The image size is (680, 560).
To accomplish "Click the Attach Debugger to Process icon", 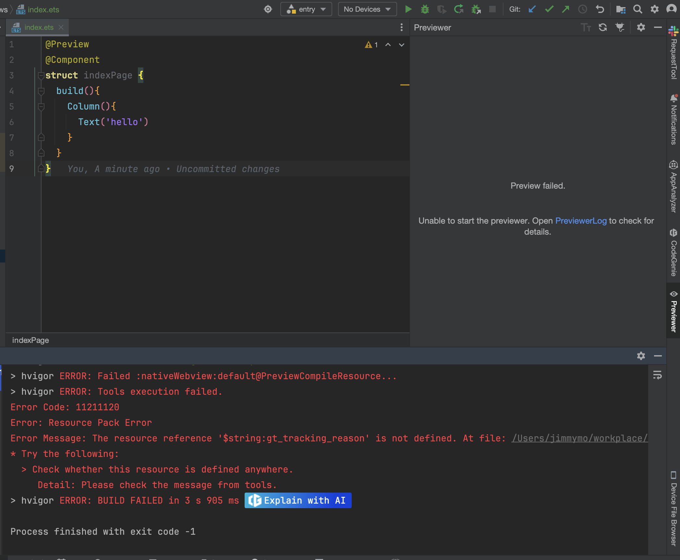I will point(476,9).
